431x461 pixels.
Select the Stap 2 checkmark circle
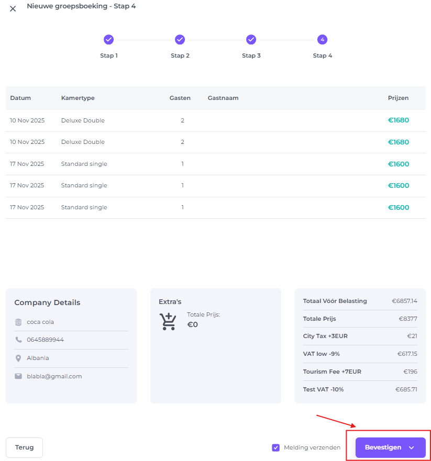(x=180, y=40)
